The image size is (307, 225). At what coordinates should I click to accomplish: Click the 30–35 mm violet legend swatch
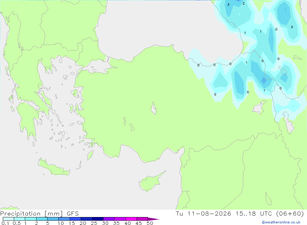click(109, 219)
